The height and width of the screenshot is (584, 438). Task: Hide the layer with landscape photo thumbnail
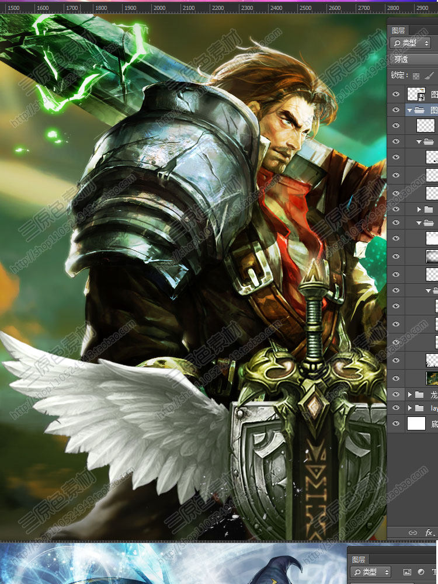click(x=396, y=378)
